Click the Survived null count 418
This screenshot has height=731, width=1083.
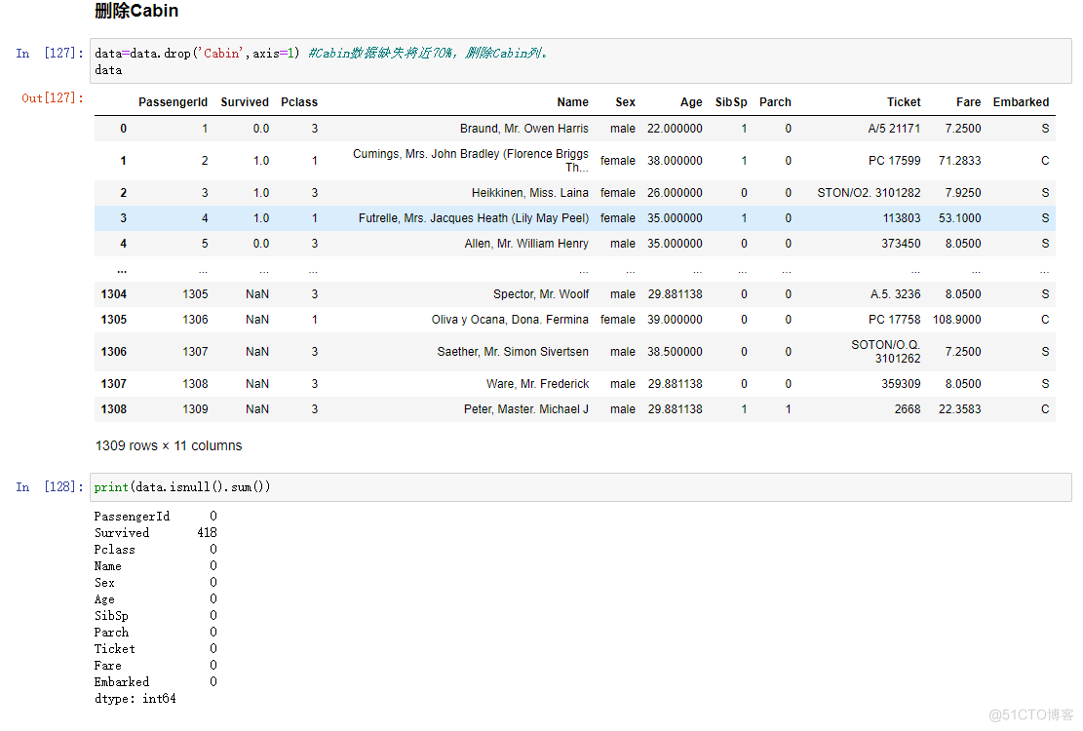click(207, 533)
